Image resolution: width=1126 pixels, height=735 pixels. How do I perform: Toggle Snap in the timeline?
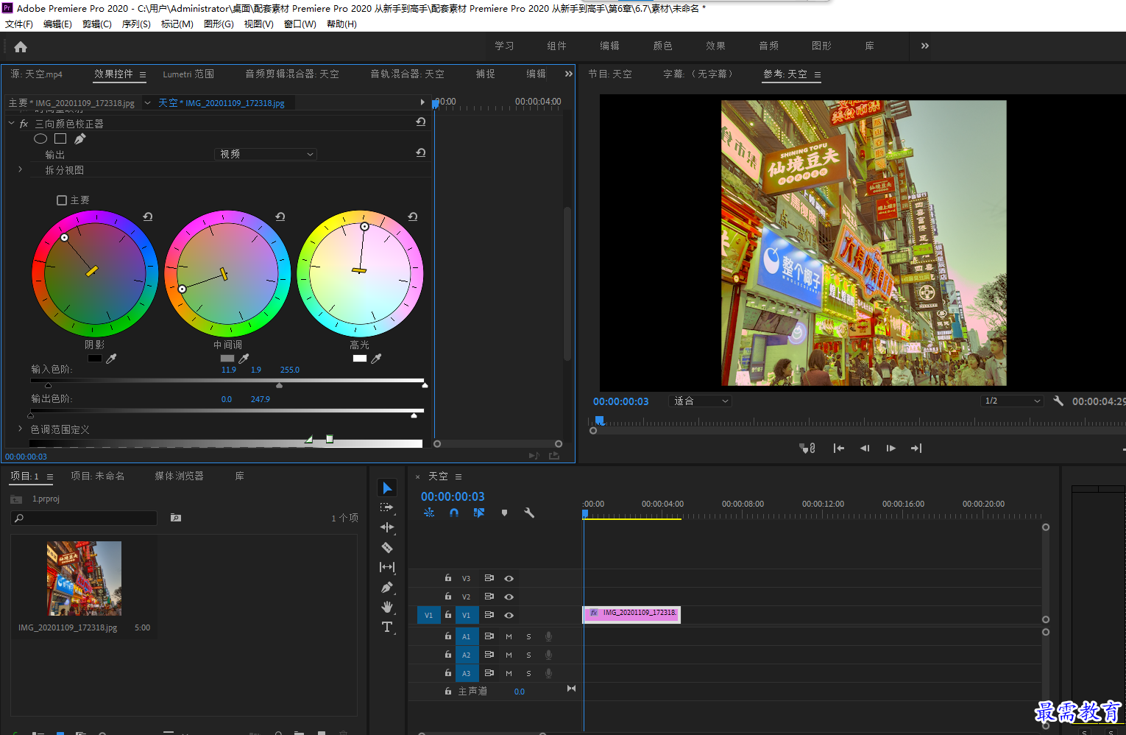(454, 513)
